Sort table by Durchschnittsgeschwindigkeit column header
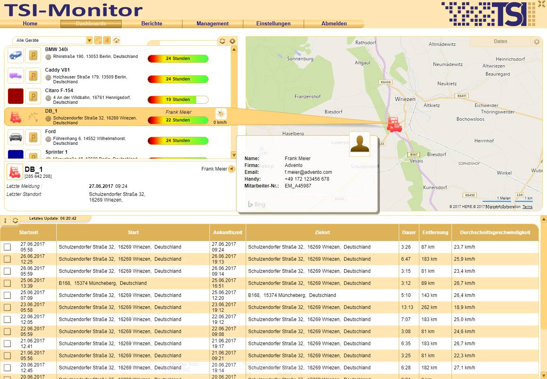Image resolution: width=547 pixels, height=379 pixels. [x=495, y=233]
